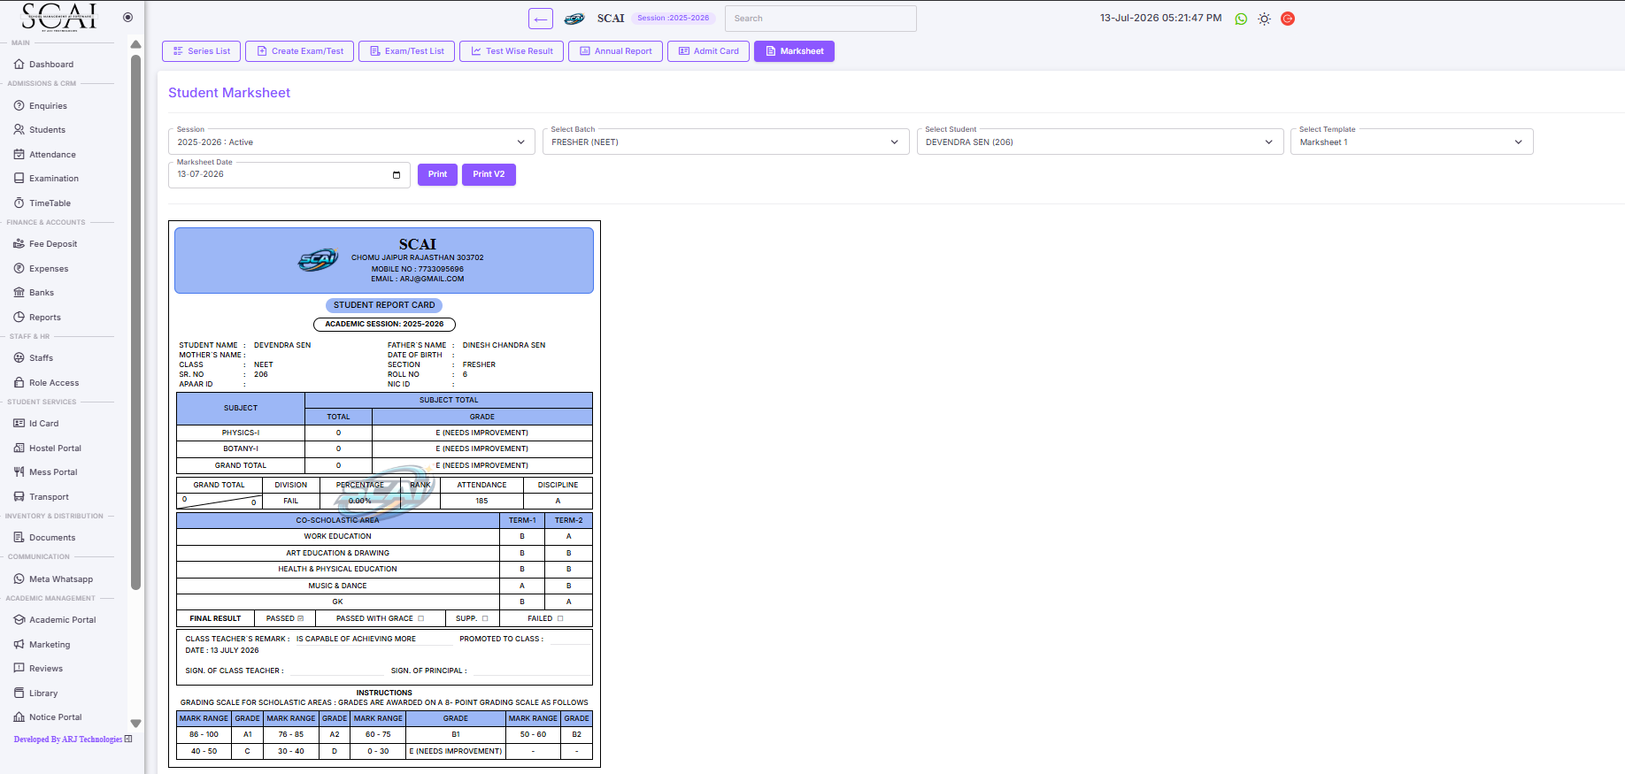
Task: Click the Marksheet Date input field
Action: pos(289,174)
